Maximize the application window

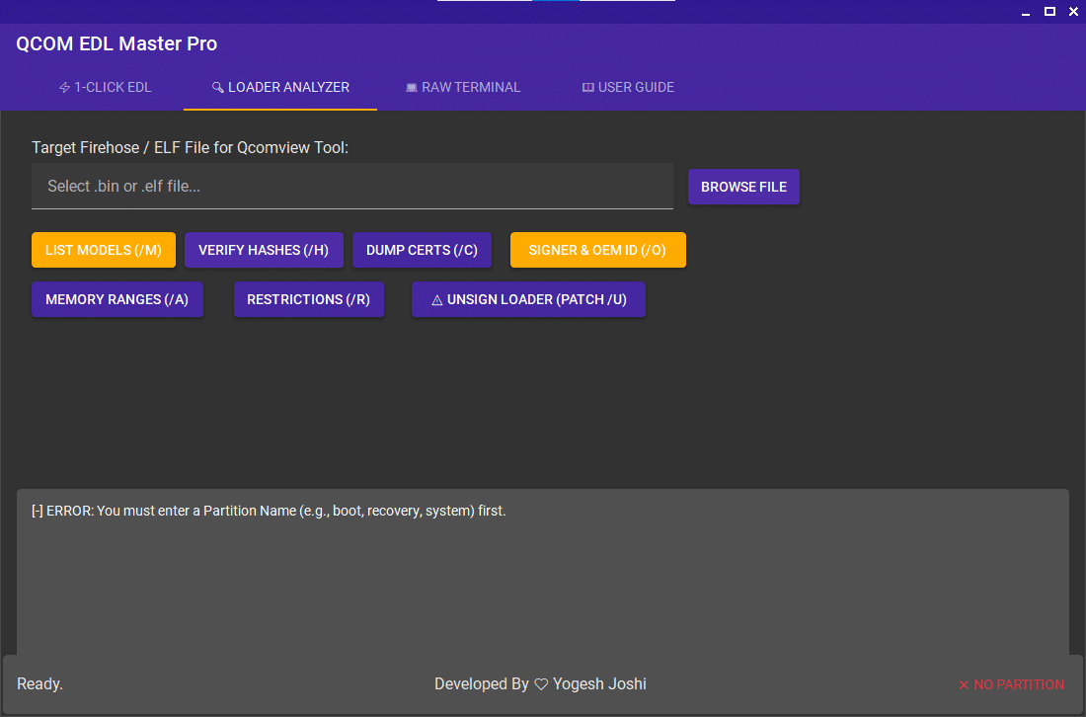tap(1050, 12)
